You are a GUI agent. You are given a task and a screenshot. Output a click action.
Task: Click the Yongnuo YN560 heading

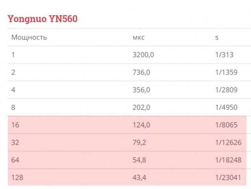[x=42, y=19]
